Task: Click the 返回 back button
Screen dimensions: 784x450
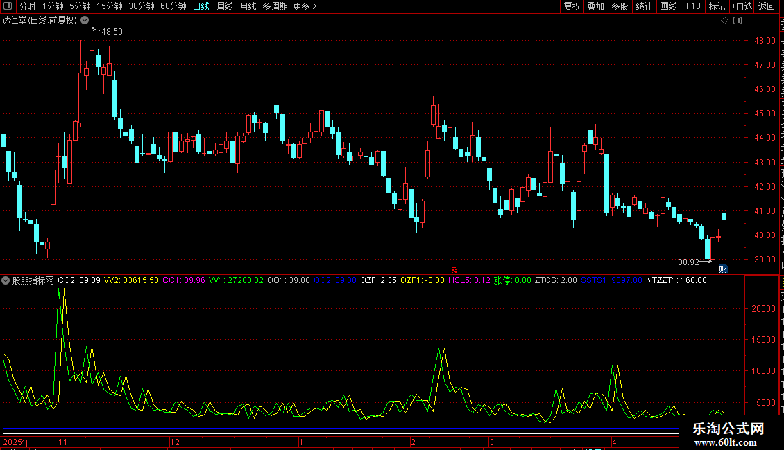Action: [766, 6]
